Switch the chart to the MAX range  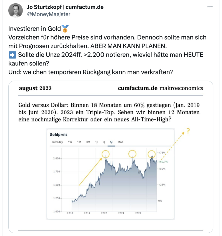(x=121, y=142)
